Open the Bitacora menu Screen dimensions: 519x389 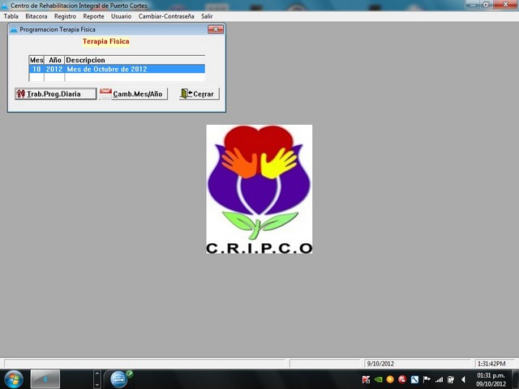click(x=36, y=16)
